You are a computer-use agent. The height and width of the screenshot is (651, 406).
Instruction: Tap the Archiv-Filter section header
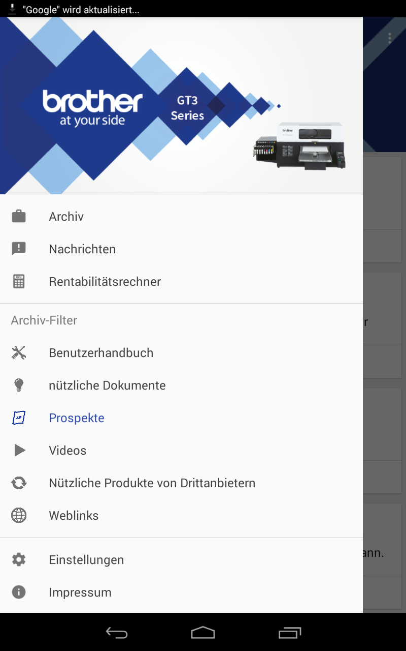point(44,320)
